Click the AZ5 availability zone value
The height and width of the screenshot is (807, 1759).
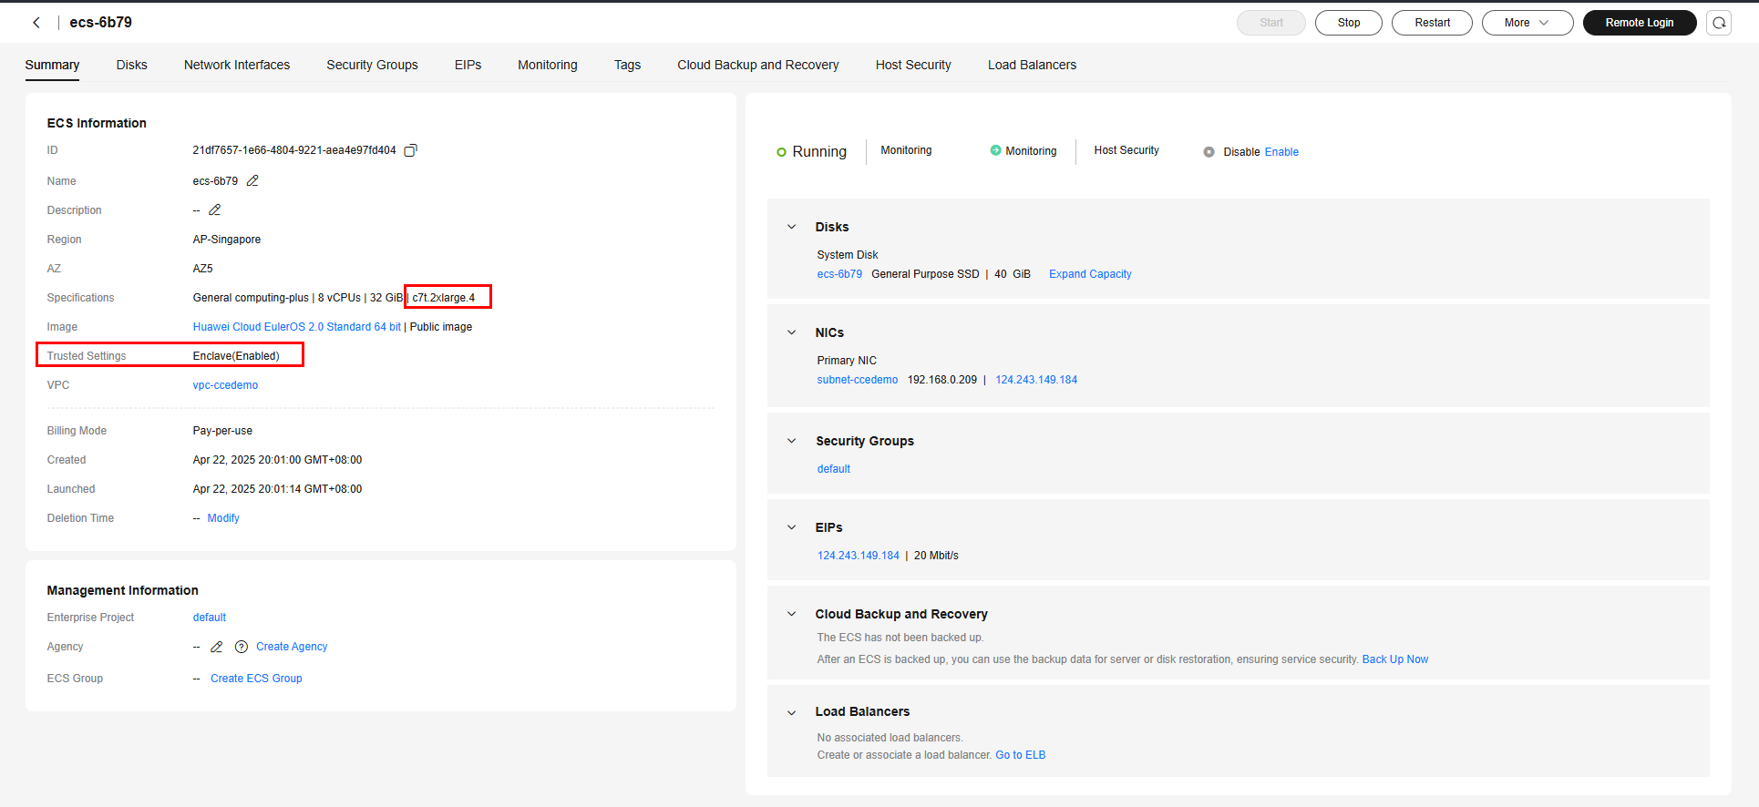pos(203,269)
